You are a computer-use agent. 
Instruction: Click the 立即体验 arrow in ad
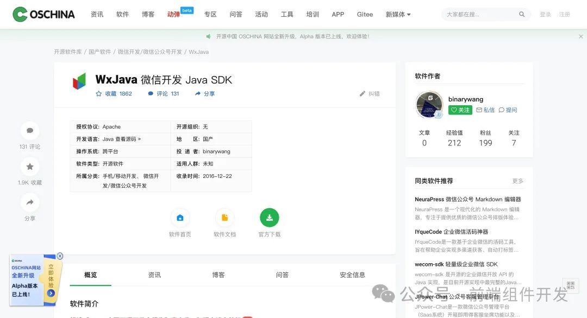51,294
